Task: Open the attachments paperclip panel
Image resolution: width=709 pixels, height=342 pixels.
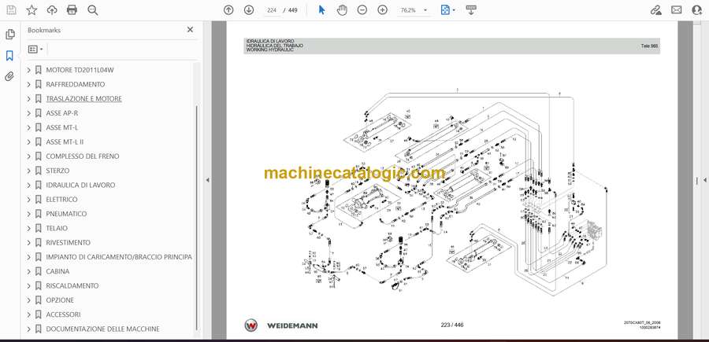Action: click(9, 76)
